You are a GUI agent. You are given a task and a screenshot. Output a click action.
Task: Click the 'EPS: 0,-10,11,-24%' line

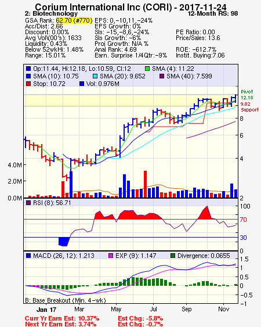124,20
